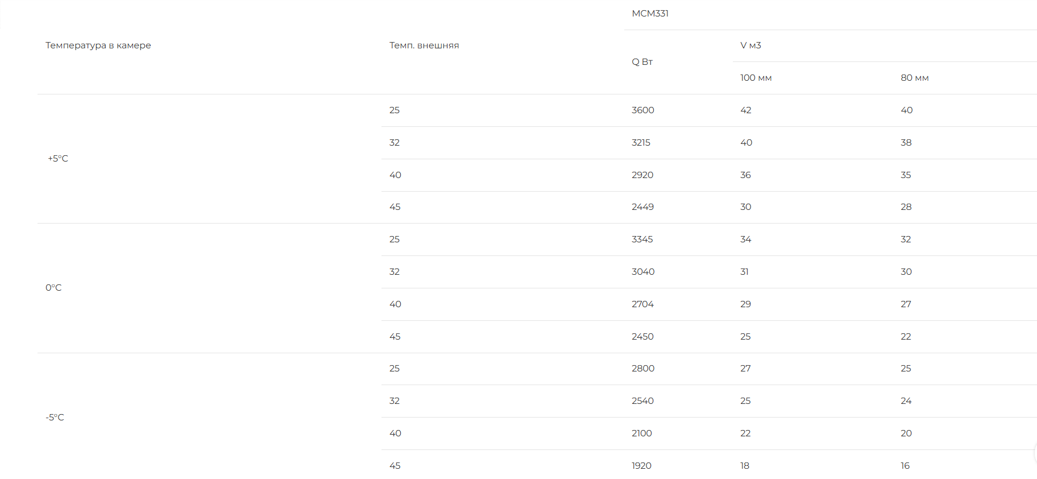This screenshot has width=1037, height=479.
Task: Select the 2920 power value cell
Action: [x=642, y=175]
